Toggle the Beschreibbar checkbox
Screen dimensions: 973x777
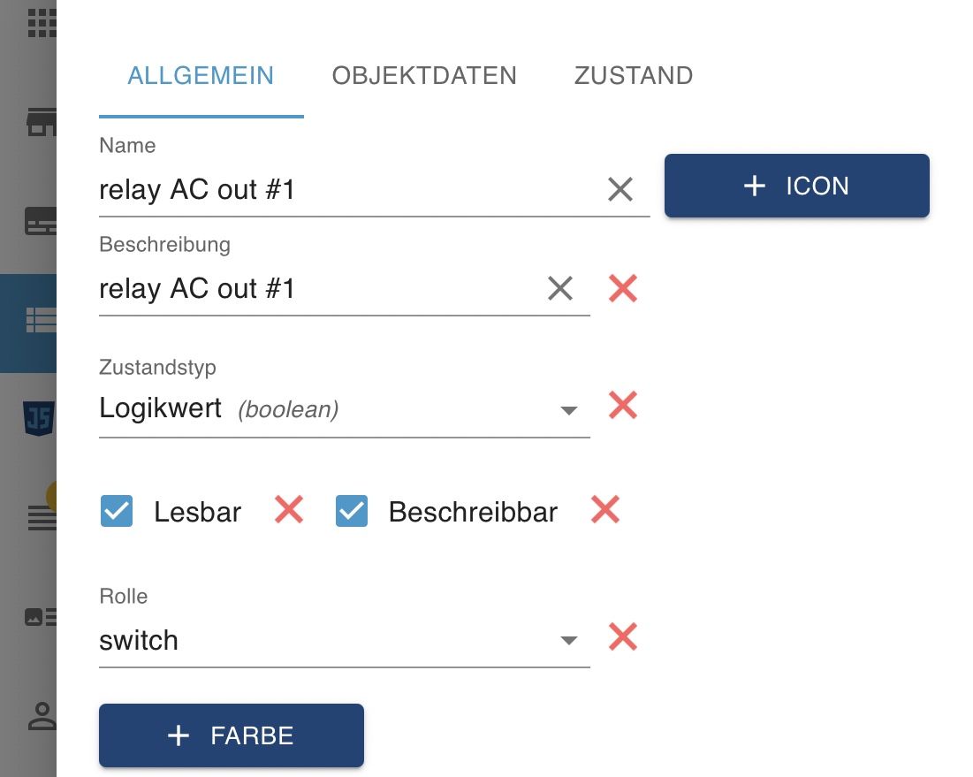tap(352, 511)
